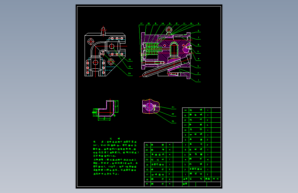Select item number 16 in parts list

(x=147, y=179)
